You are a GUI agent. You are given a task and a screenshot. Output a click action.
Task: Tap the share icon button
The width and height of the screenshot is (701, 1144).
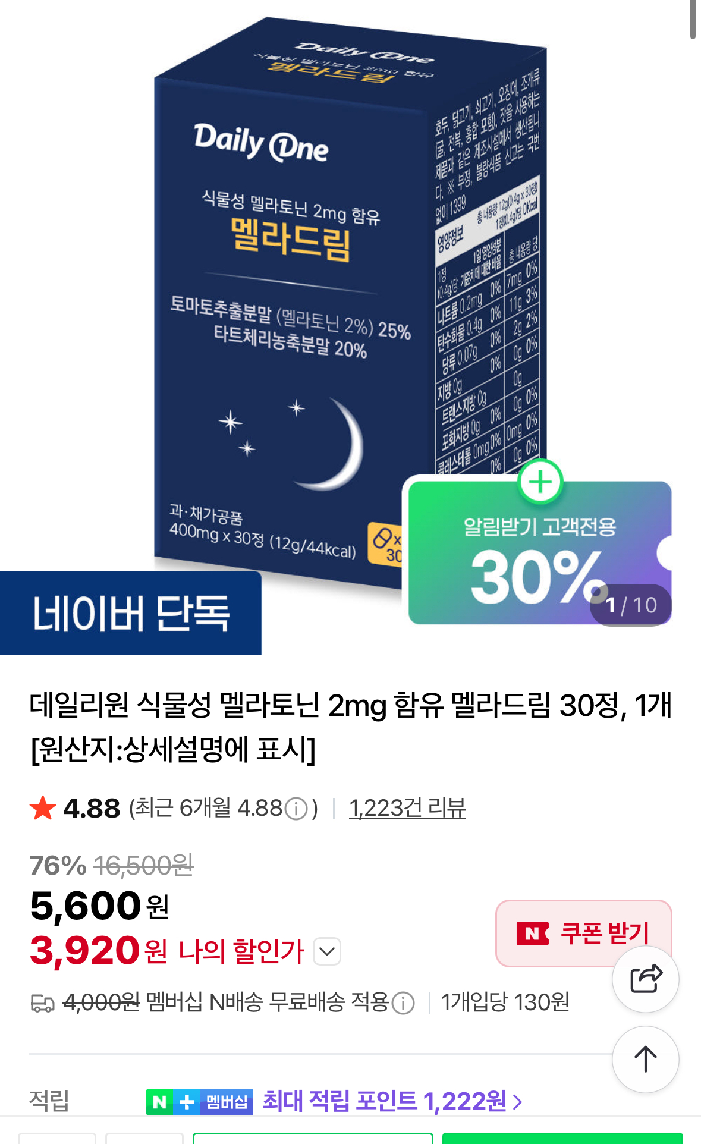click(646, 979)
